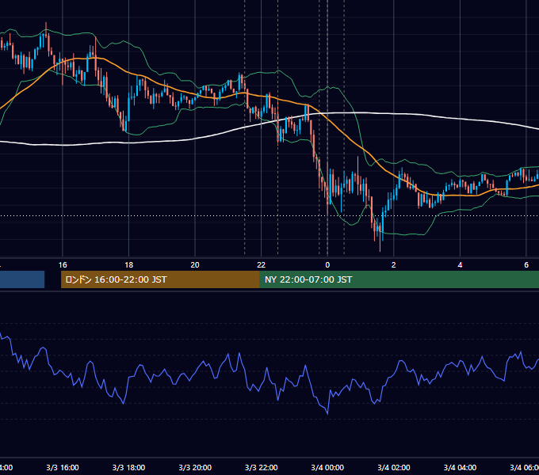Click hour label 16 on price chart axis

pos(63,265)
